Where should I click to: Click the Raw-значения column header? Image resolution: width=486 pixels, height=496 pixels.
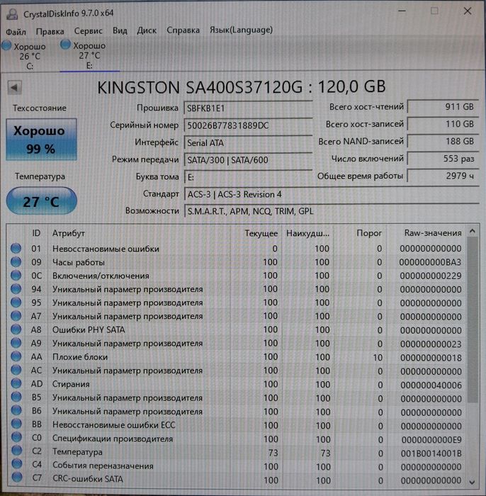tap(433, 233)
